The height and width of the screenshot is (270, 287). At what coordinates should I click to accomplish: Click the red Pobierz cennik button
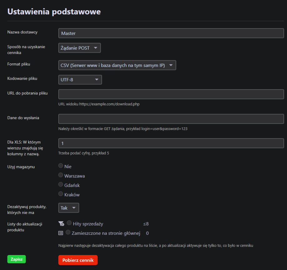coord(78,260)
